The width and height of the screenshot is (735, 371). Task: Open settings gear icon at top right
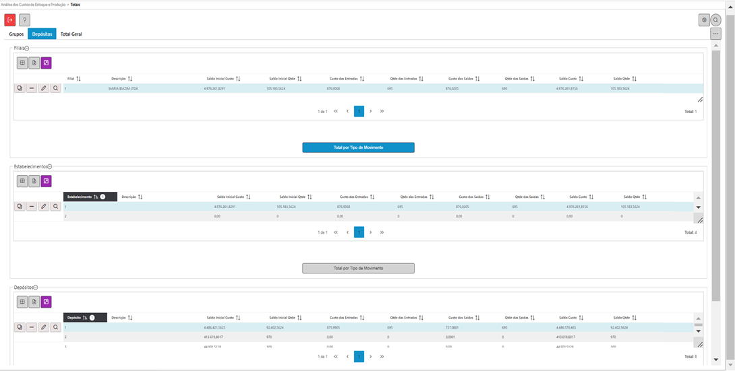click(704, 20)
